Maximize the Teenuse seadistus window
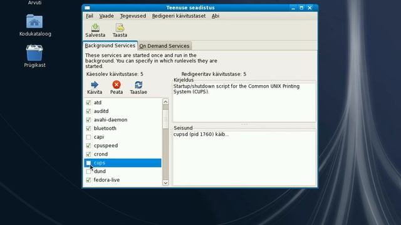 click(x=301, y=8)
